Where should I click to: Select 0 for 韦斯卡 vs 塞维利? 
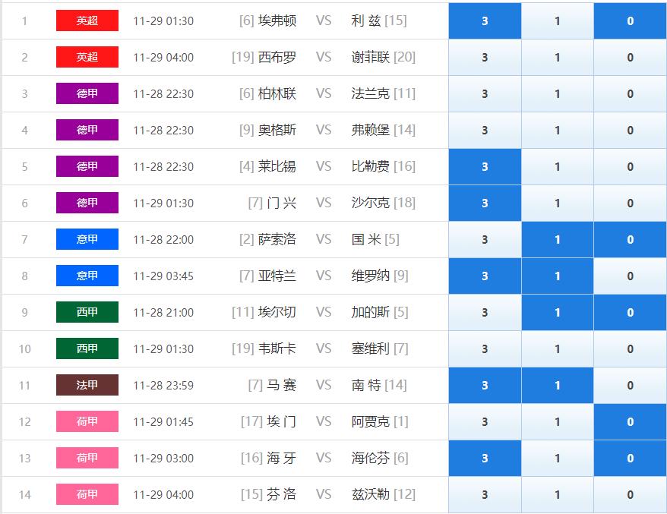[x=630, y=349]
